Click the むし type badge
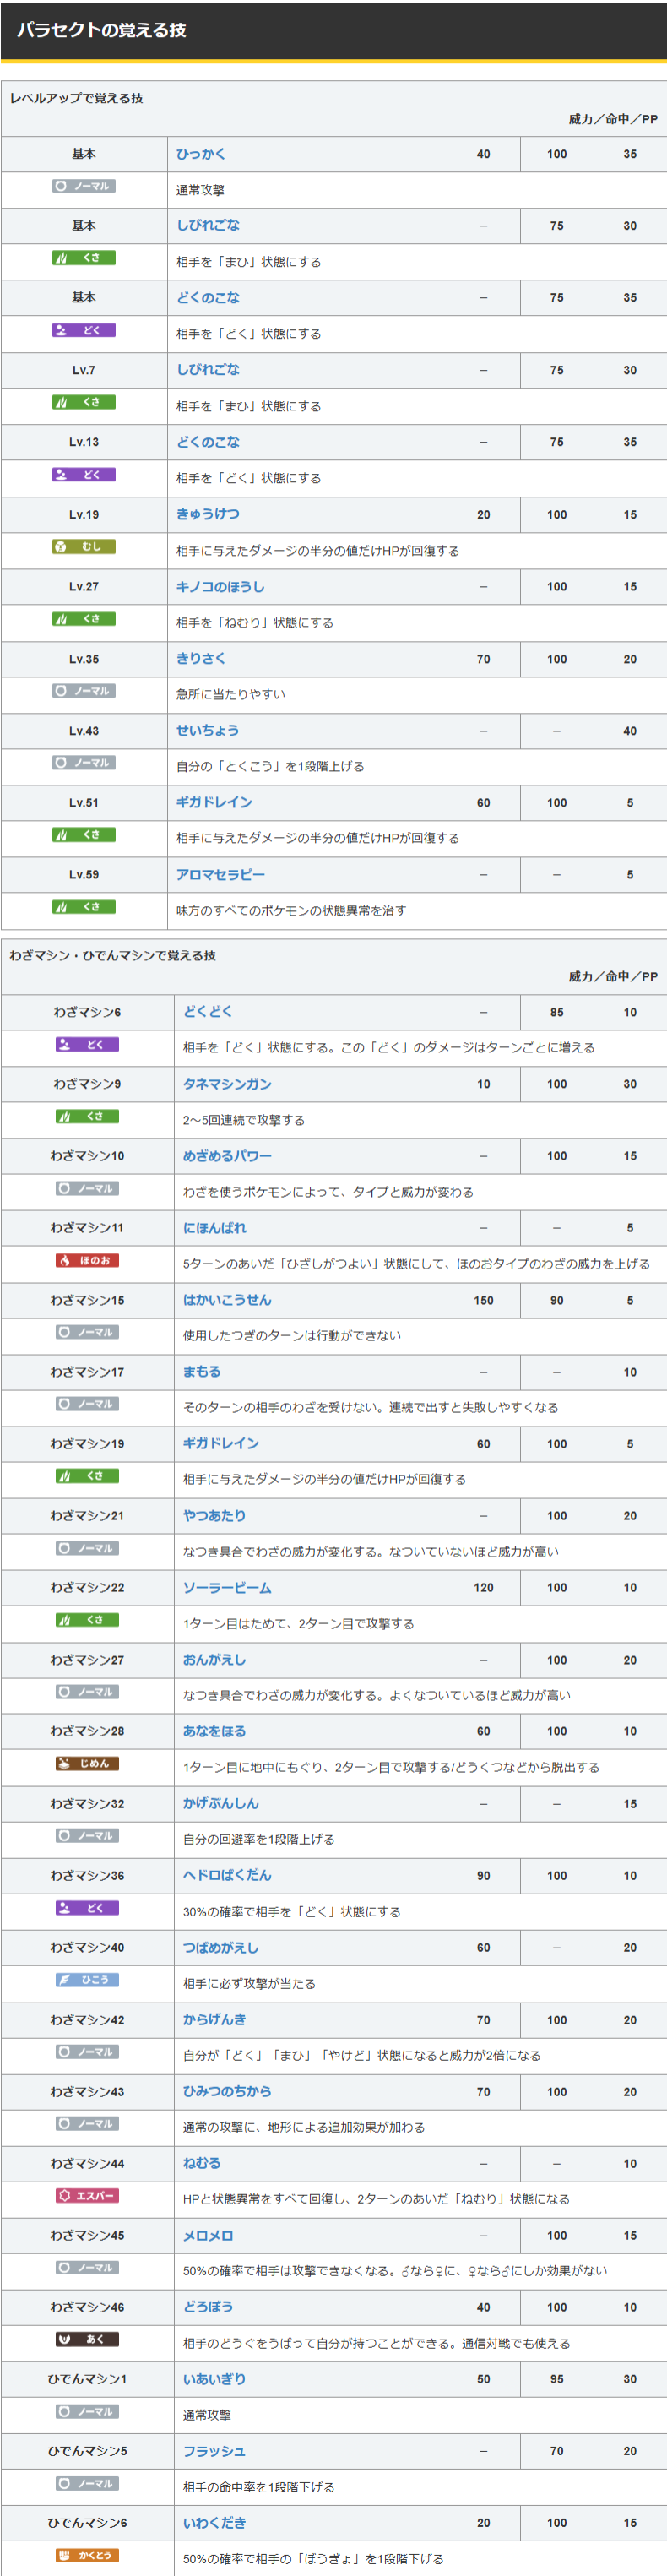 pyautogui.click(x=84, y=547)
